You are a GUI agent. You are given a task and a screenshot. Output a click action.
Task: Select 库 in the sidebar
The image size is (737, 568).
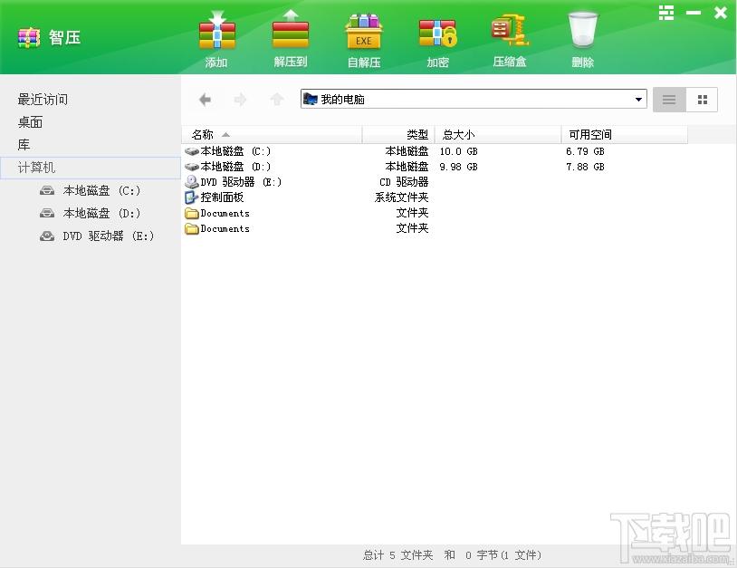24,145
